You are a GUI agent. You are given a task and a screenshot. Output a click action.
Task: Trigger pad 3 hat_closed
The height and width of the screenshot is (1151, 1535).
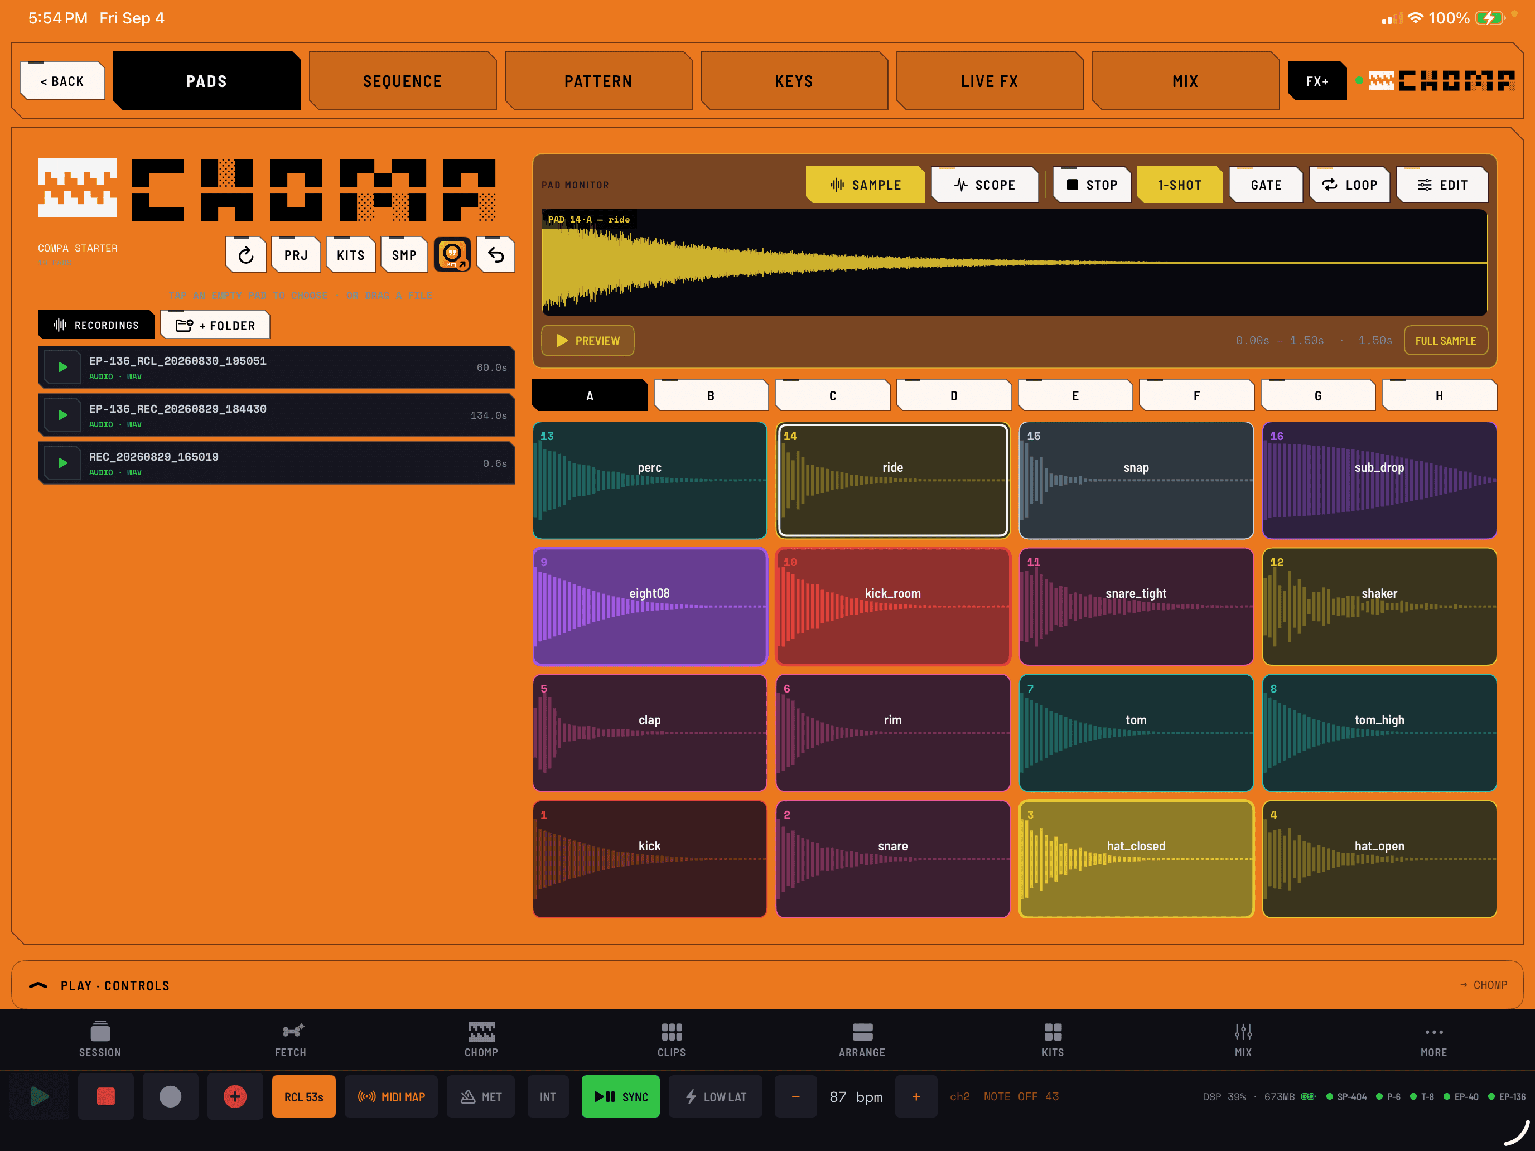(x=1136, y=859)
